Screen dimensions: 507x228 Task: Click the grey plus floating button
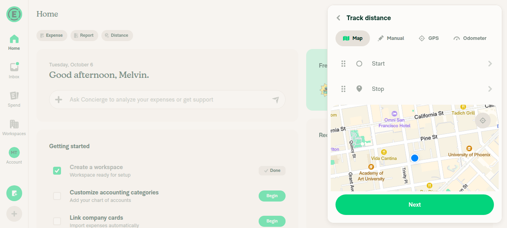click(x=14, y=214)
